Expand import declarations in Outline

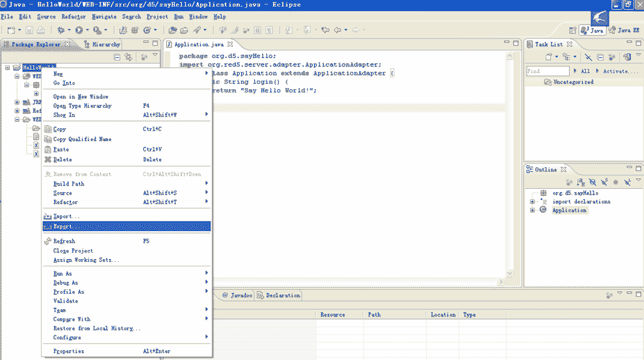tap(533, 201)
